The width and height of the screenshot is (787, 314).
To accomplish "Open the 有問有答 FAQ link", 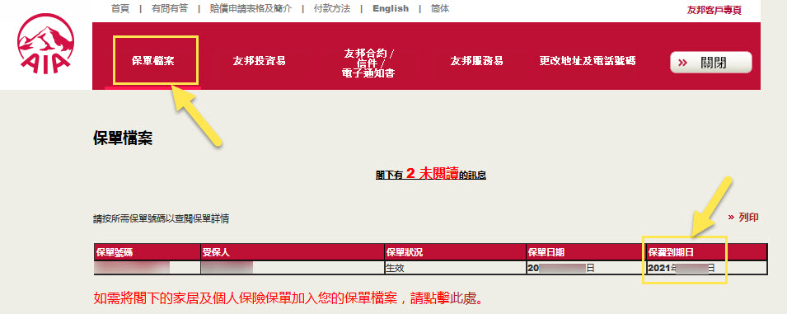I will 170,8.
